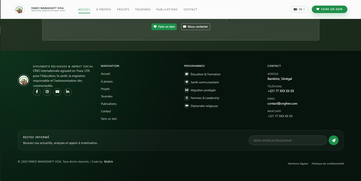The width and height of the screenshot is (361, 181).
Task: Open the Femmes & Leadership program link
Action: pos(205,98)
